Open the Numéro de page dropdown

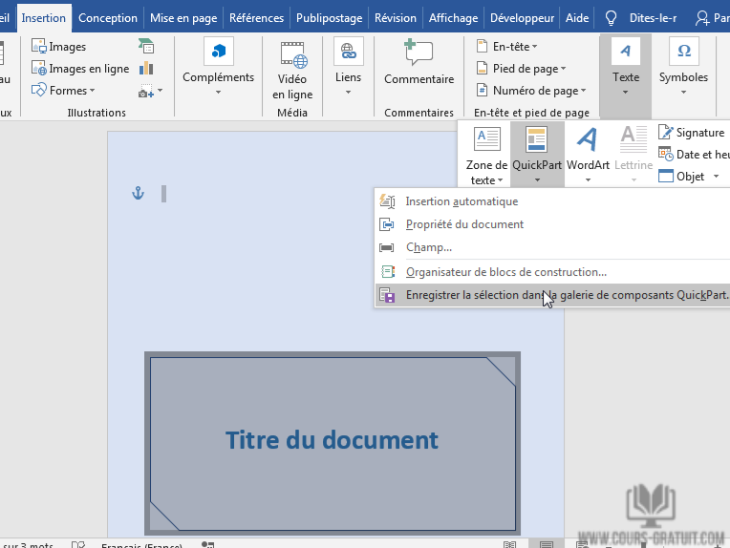[531, 91]
